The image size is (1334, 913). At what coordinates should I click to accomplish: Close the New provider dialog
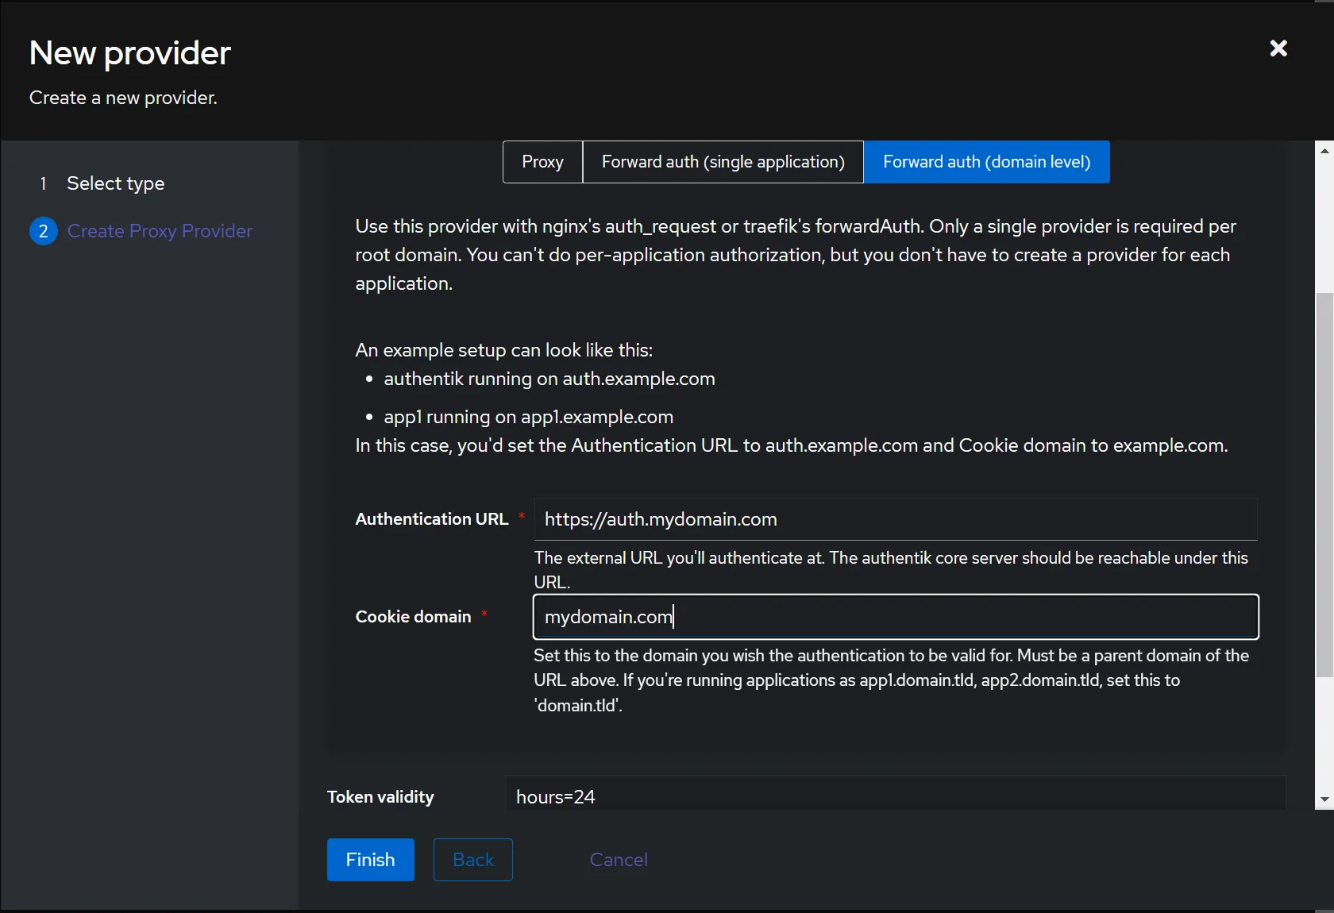tap(1278, 48)
